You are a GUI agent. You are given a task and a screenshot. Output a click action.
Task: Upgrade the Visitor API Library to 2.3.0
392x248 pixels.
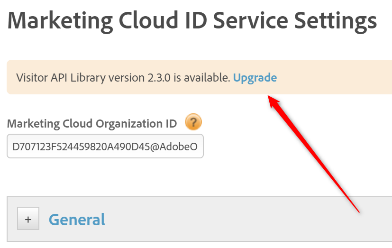[x=255, y=77]
